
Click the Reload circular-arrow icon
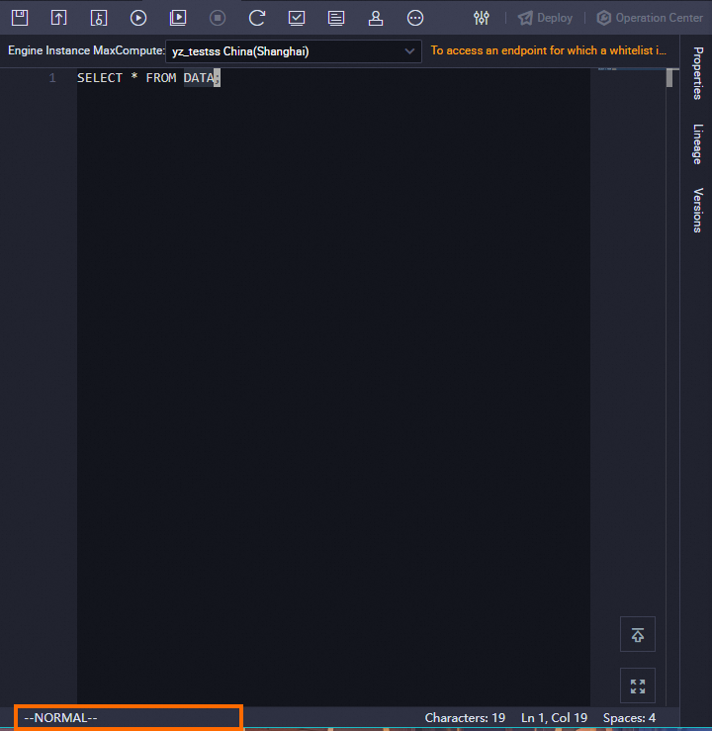click(x=257, y=18)
